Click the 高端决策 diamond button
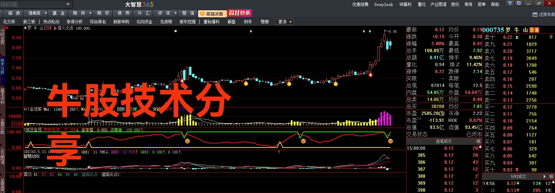 [x=212, y=14]
